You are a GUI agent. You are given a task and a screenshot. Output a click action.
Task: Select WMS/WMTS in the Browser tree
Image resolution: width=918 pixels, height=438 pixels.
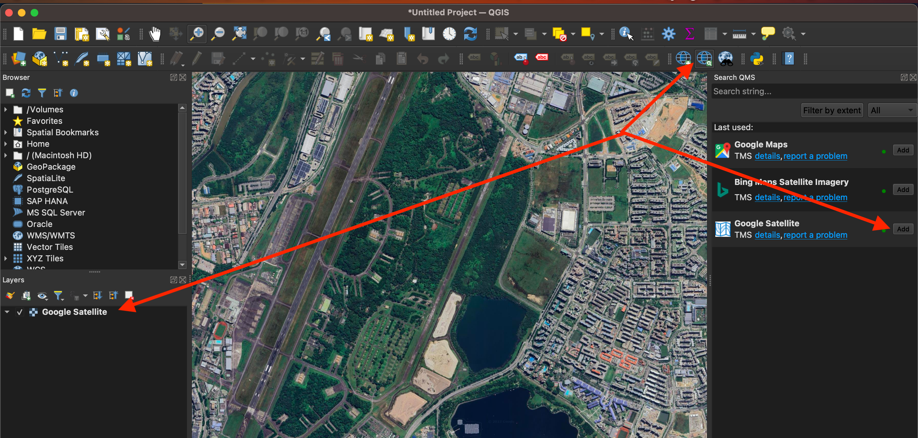51,236
